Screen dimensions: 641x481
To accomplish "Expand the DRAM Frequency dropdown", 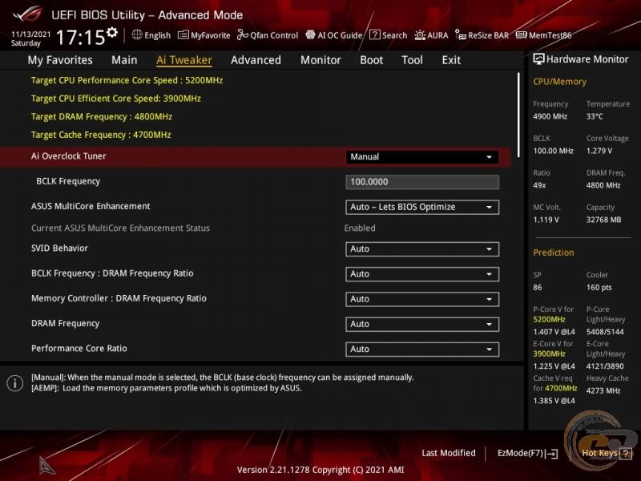I will coord(422,324).
